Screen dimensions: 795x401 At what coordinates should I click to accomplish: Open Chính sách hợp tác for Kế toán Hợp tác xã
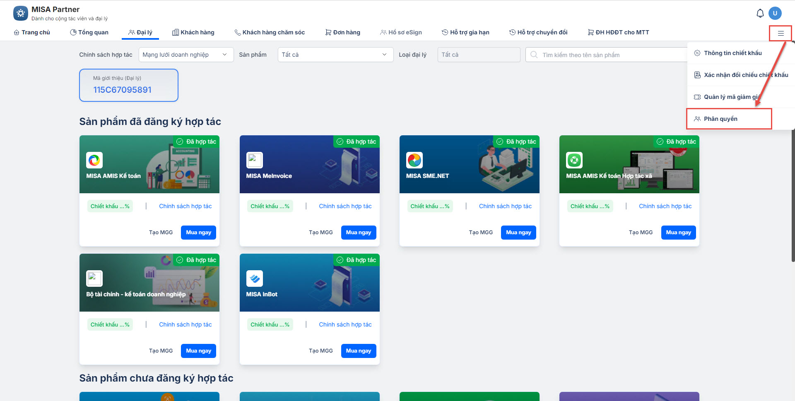click(x=665, y=206)
